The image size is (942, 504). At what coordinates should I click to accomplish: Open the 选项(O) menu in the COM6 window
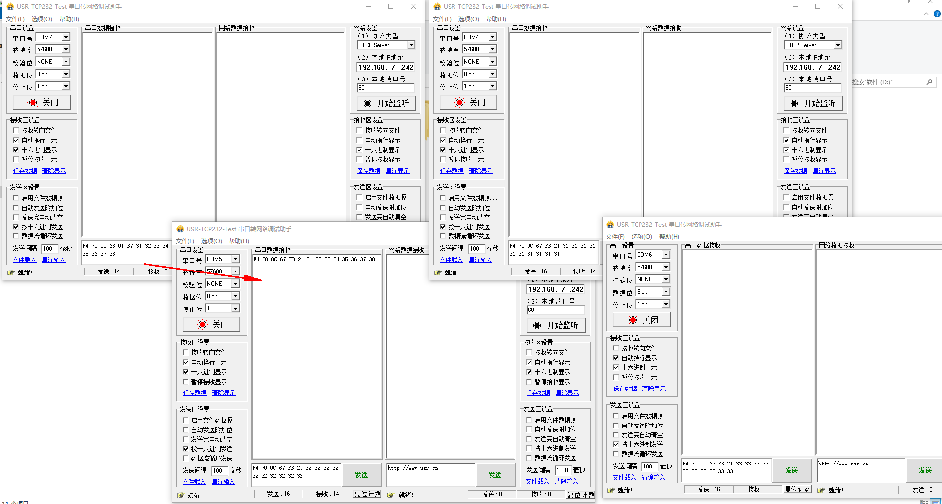pyautogui.click(x=641, y=237)
